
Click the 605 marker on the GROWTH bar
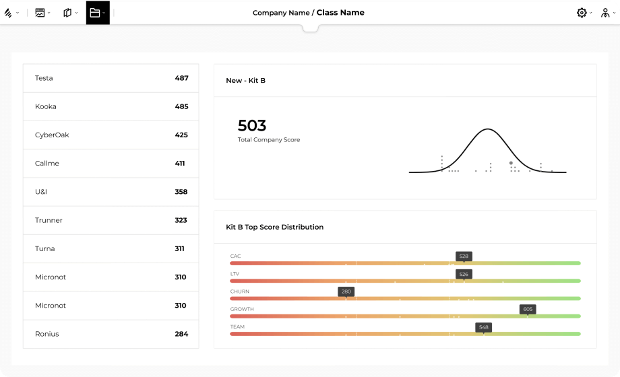tap(528, 309)
